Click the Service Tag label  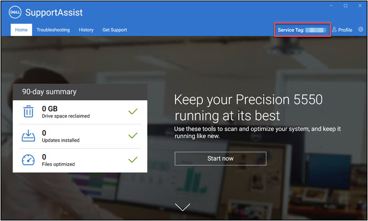point(291,30)
